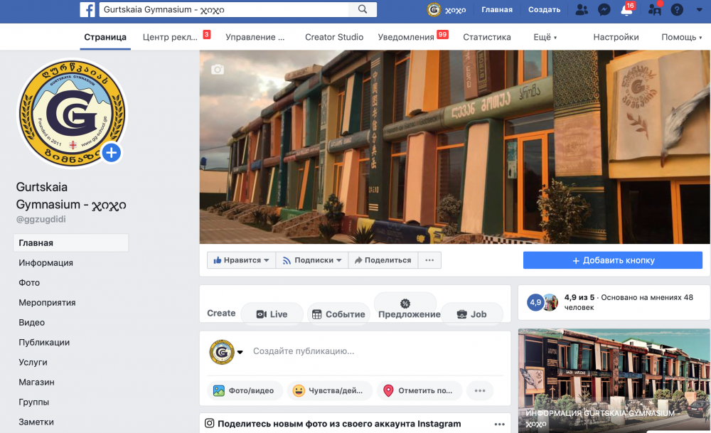Click the Добавить кнопку button
The width and height of the screenshot is (711, 433).
tap(612, 260)
